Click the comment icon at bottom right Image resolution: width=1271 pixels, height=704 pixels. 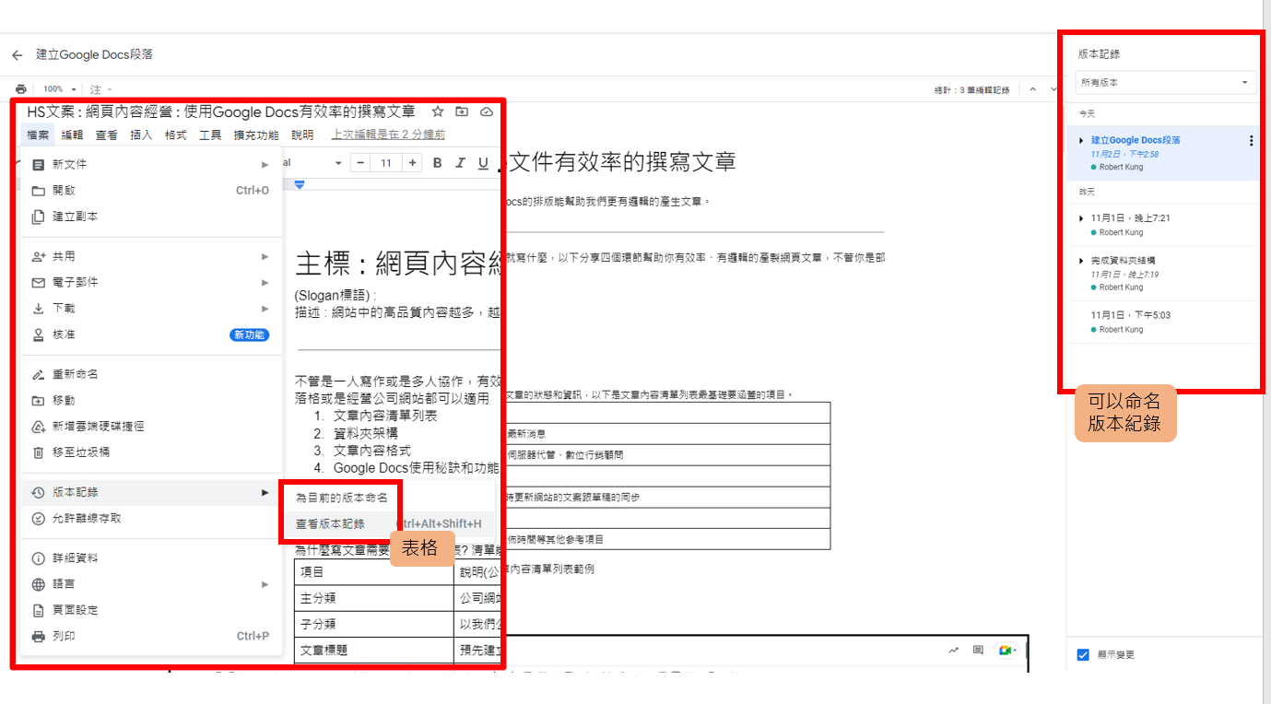pos(978,651)
